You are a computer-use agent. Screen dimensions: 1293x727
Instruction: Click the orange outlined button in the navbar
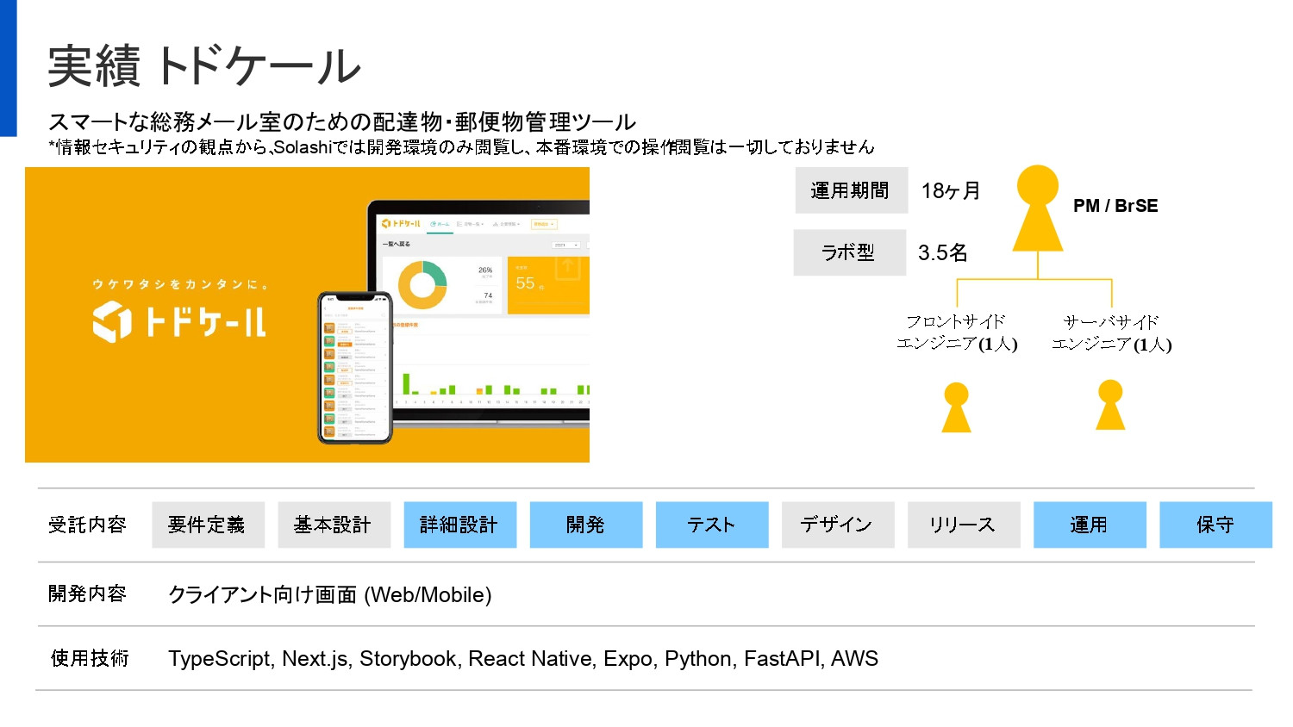(545, 224)
